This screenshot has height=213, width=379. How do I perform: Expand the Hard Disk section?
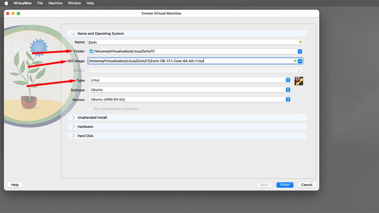187,136
